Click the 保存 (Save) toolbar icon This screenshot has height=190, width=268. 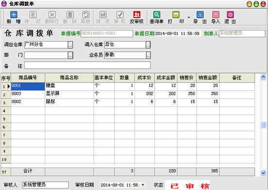pyautogui.click(x=103, y=15)
